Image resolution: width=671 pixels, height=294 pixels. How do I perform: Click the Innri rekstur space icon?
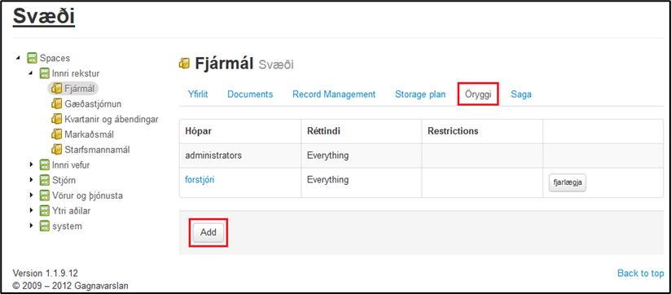(x=45, y=73)
